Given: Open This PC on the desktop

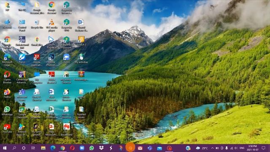Looking at the screenshot, I should (x=22, y=7).
